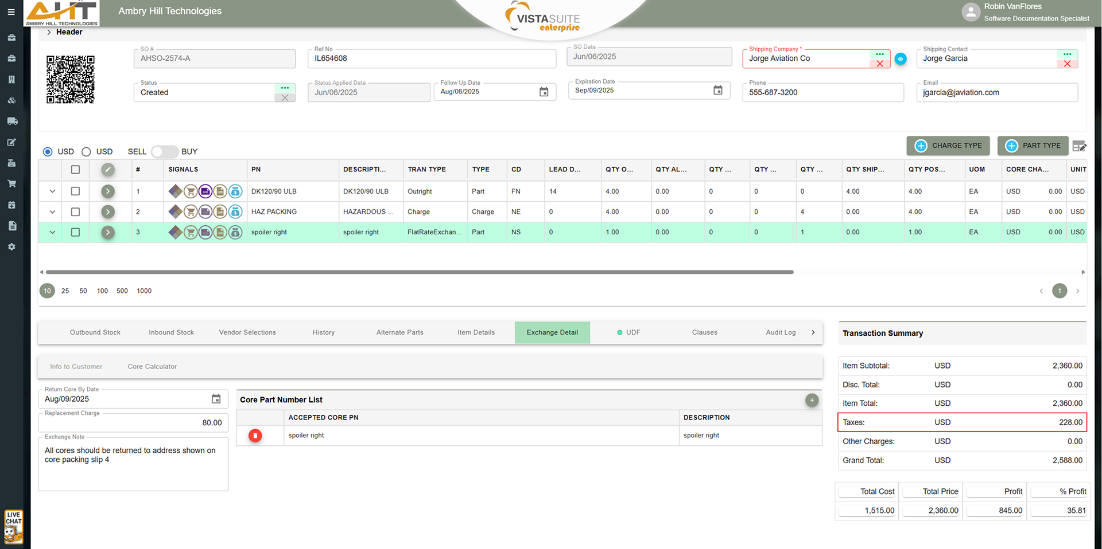Toggle the SELL/BUY switch
The image size is (1102, 549).
tap(164, 152)
